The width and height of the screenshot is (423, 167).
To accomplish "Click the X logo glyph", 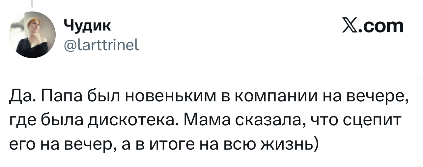I will tap(349, 26).
